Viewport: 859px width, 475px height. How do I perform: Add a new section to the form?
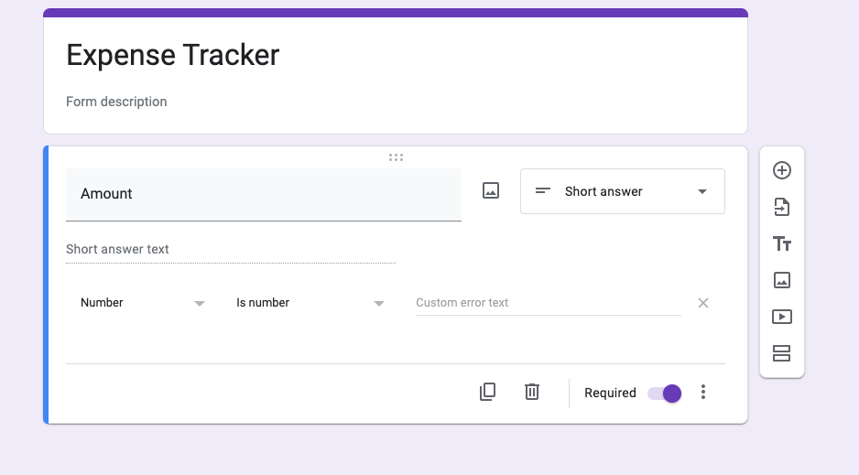pos(781,353)
